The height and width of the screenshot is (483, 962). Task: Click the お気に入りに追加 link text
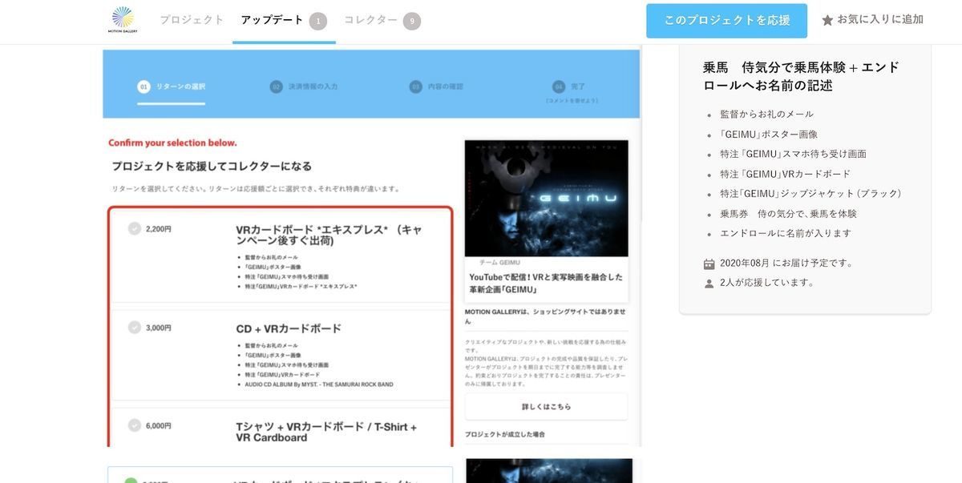pyautogui.click(x=880, y=19)
